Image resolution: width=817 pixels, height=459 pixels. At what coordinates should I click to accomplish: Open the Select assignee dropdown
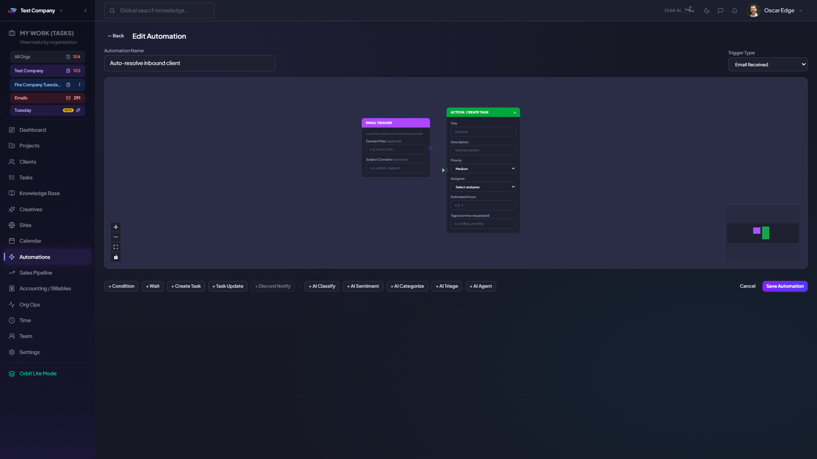483,187
